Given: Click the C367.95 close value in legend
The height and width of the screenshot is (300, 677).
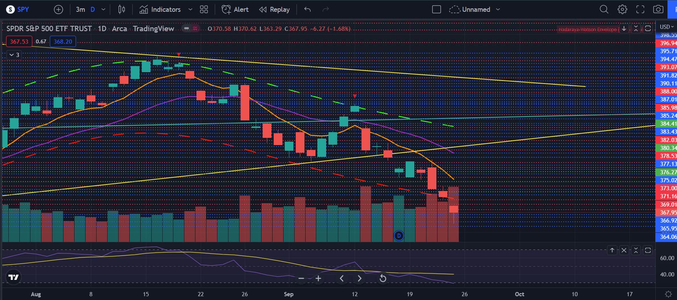Looking at the screenshot, I should point(296,28).
